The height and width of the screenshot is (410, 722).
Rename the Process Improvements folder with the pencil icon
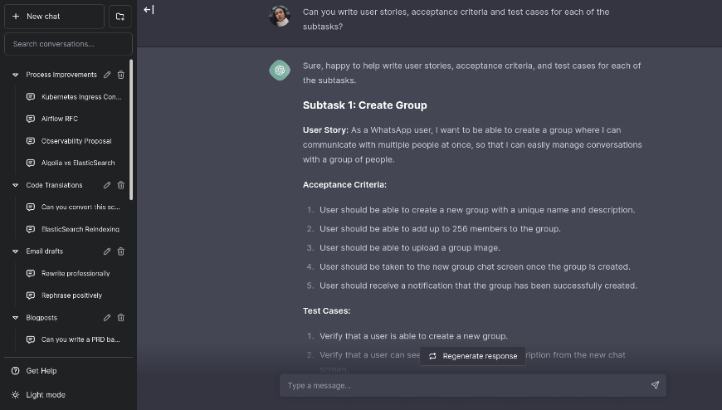pyautogui.click(x=107, y=75)
